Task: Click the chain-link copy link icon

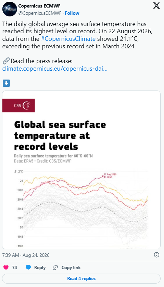Action: tap(55, 267)
